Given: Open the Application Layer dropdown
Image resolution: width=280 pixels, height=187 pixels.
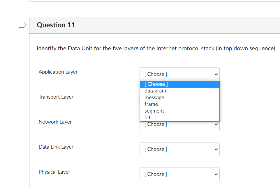Looking at the screenshot, I should coord(179,74).
